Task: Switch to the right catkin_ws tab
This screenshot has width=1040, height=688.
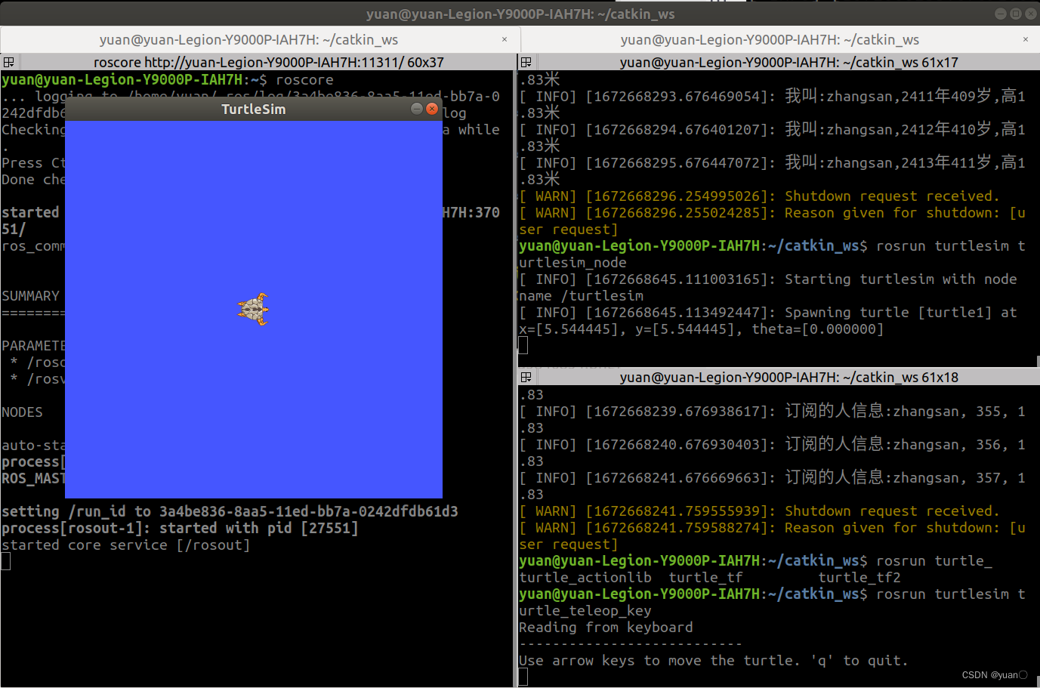Action: tap(780, 39)
